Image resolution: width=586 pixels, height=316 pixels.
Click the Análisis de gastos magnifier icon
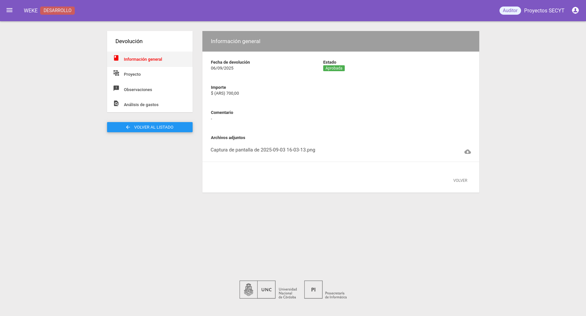pyautogui.click(x=116, y=103)
